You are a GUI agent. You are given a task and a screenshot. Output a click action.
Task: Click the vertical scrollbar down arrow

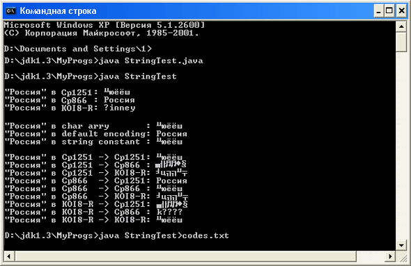click(x=401, y=245)
